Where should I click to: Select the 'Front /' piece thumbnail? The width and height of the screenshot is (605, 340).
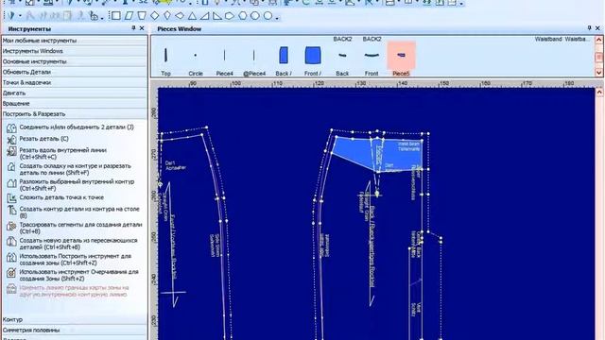313,56
